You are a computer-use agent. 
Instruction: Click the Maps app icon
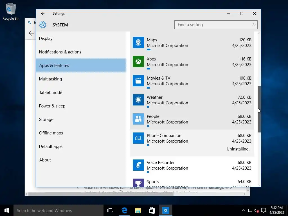coord(138,42)
